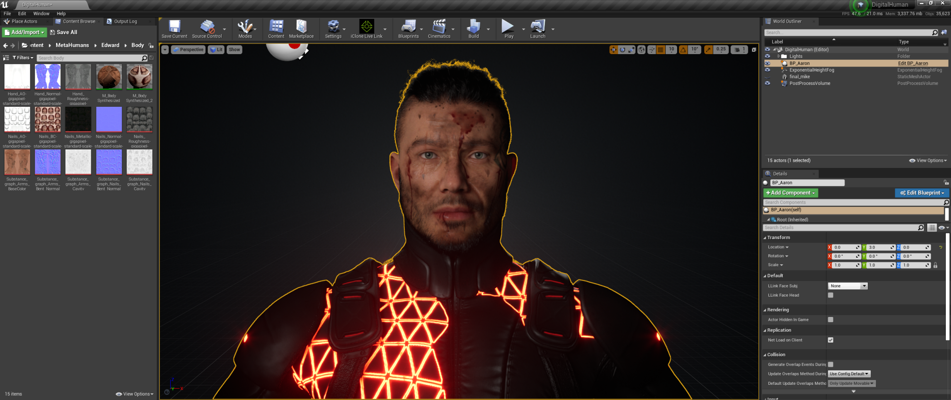Open the scale snap 0.25 dropdown

tap(721, 49)
